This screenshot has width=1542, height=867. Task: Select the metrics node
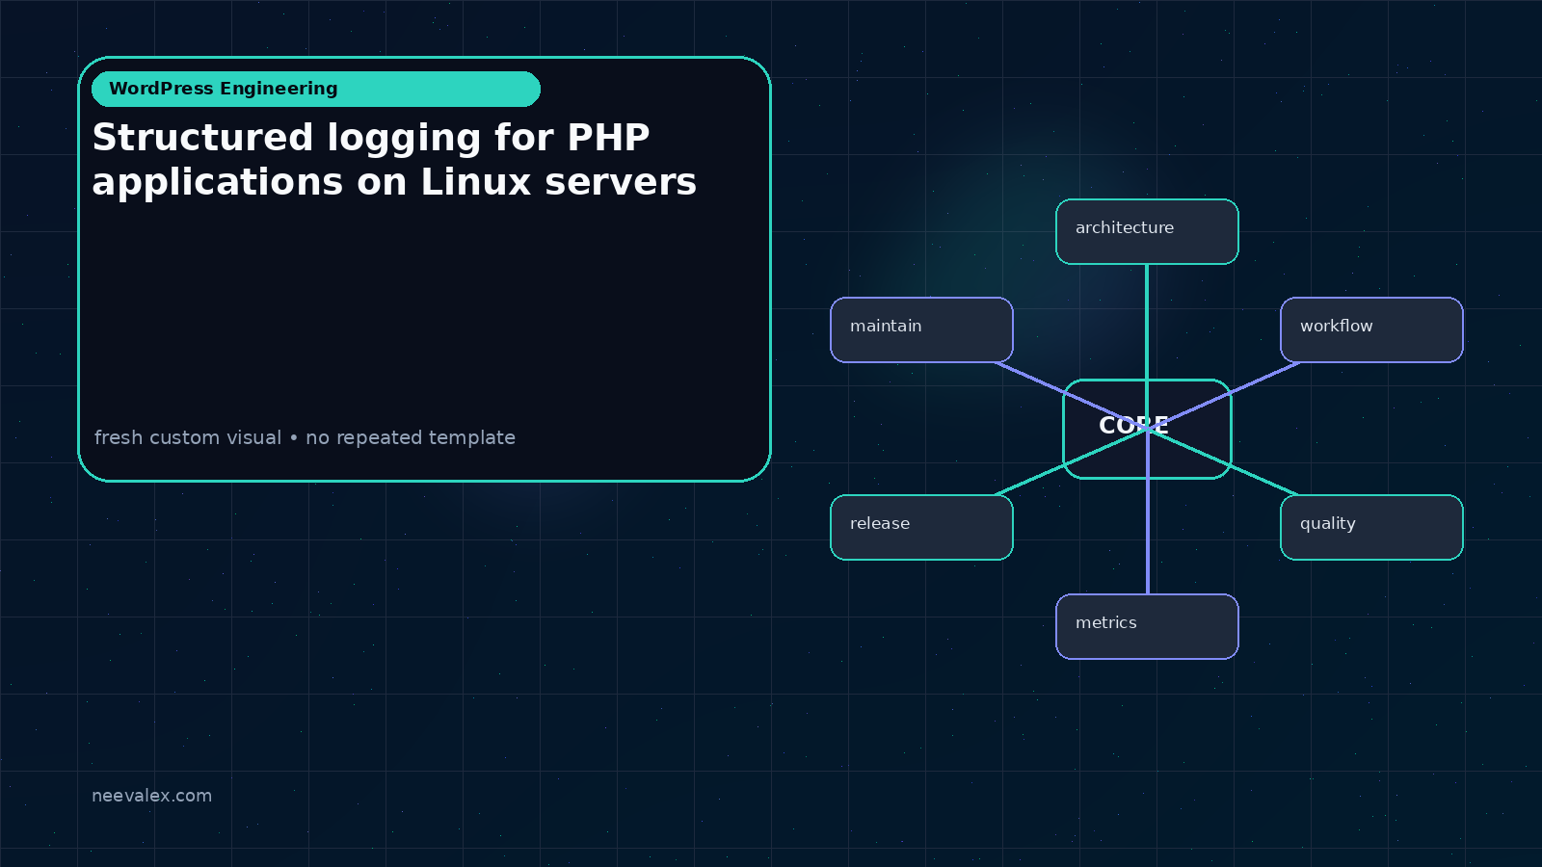tap(1147, 626)
